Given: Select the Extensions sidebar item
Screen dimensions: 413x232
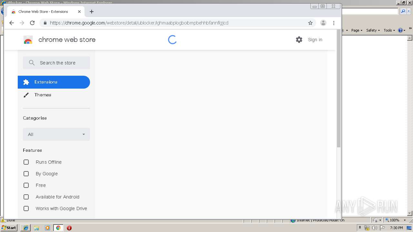Looking at the screenshot, I should click(x=54, y=82).
